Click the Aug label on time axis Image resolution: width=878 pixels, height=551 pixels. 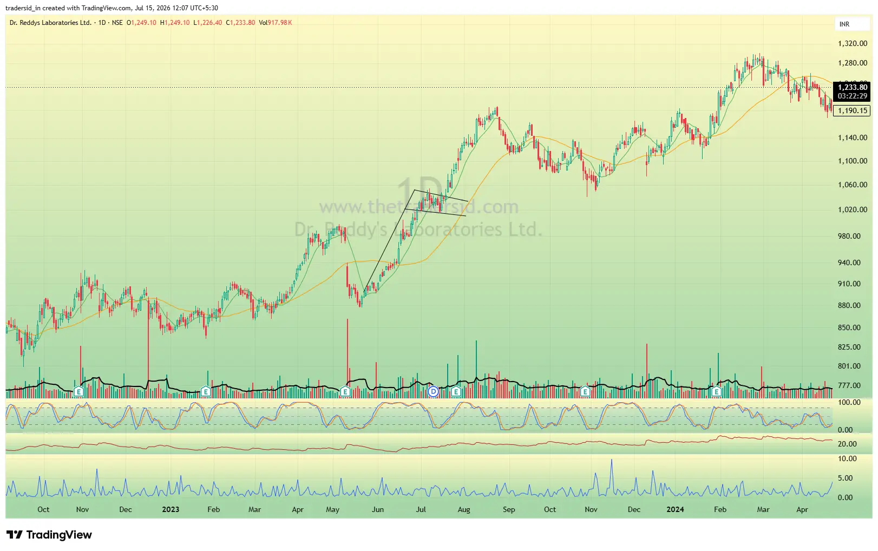coord(464,510)
